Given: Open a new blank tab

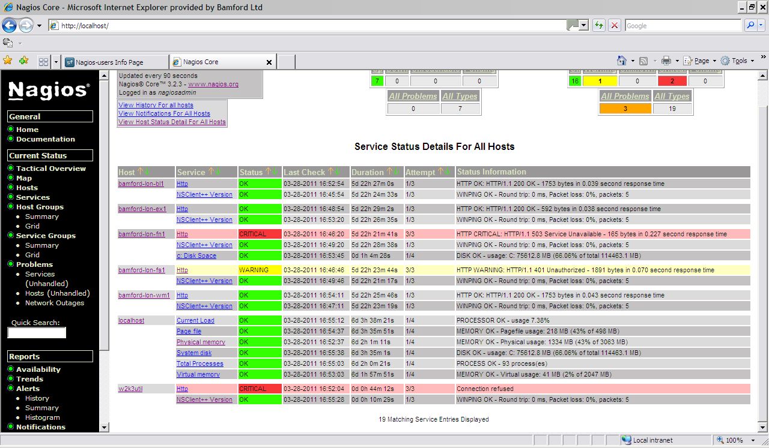Looking at the screenshot, I should point(287,62).
